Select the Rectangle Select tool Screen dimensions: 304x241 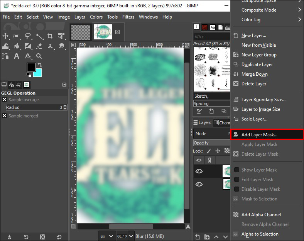[x=17, y=36]
